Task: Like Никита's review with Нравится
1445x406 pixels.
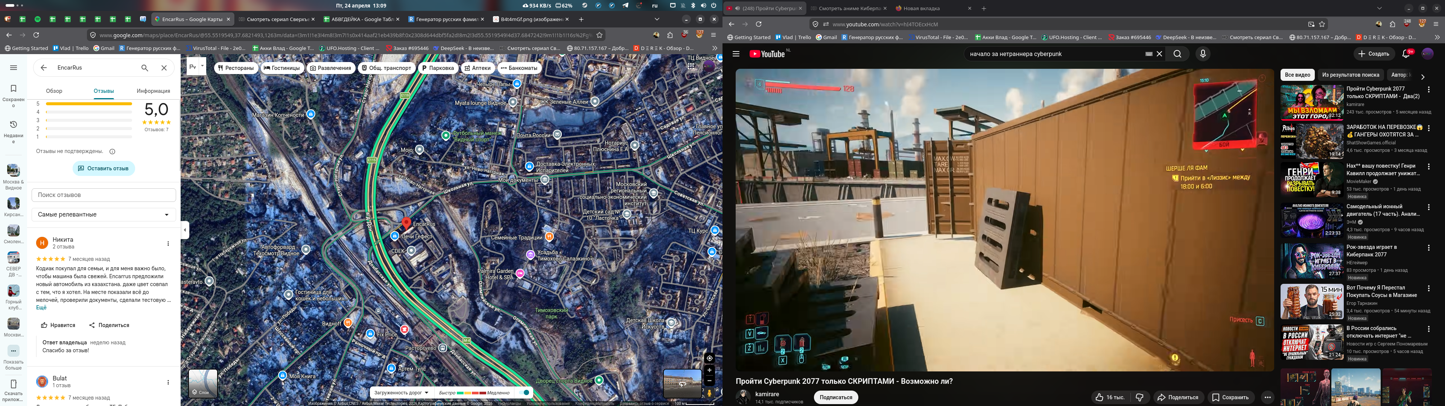Action: pos(58,325)
